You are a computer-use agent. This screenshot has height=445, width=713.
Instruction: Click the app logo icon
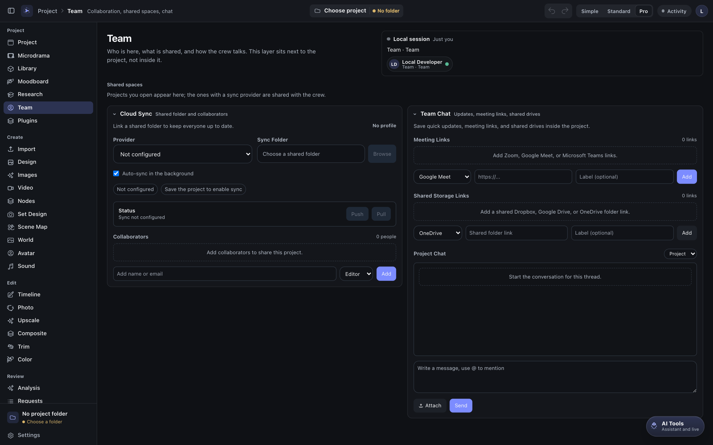click(27, 11)
